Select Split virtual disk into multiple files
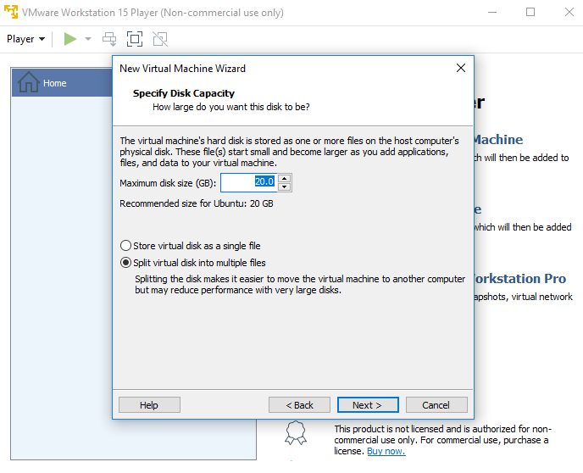583x473 pixels. (126, 263)
